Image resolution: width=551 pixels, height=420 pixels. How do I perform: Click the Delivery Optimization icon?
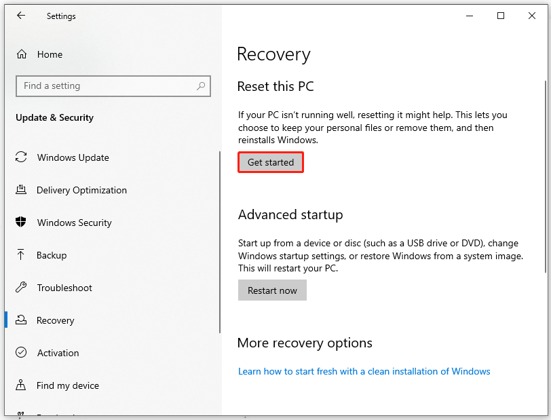pos(21,190)
